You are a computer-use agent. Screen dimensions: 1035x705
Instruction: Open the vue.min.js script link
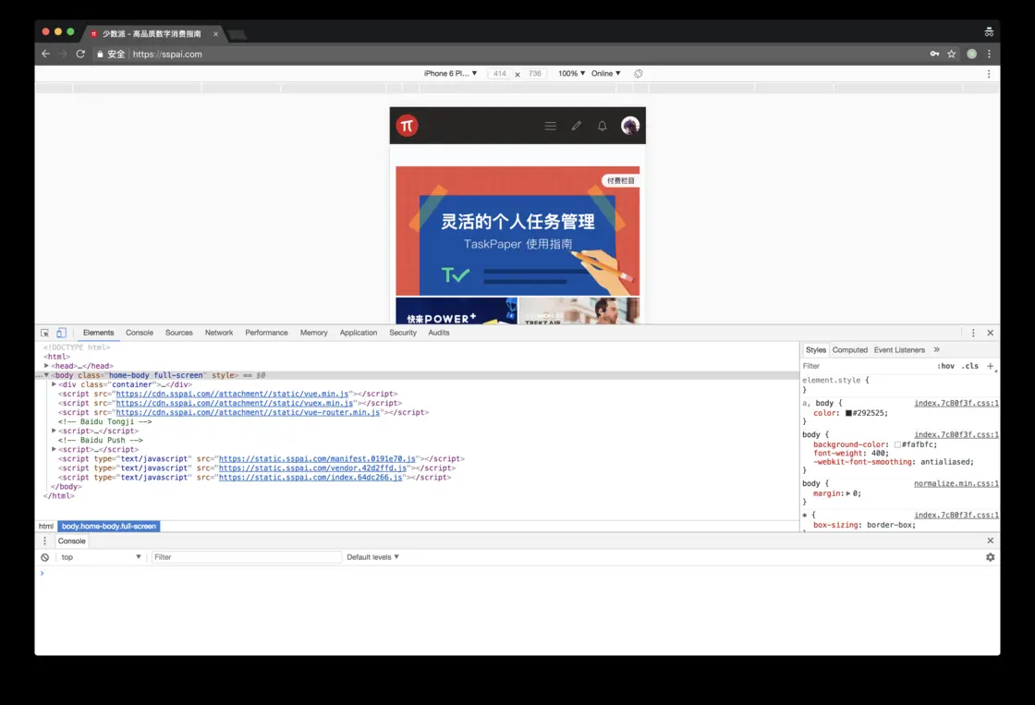click(232, 394)
